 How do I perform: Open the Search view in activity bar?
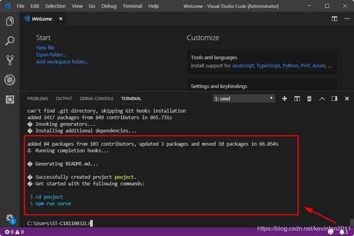pyautogui.click(x=10, y=41)
